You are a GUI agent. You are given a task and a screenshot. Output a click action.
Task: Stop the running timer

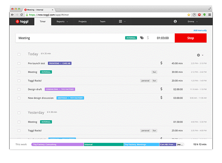191,38
